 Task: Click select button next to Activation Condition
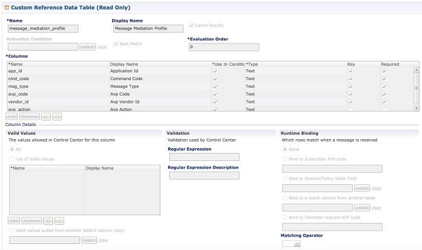tap(88, 47)
